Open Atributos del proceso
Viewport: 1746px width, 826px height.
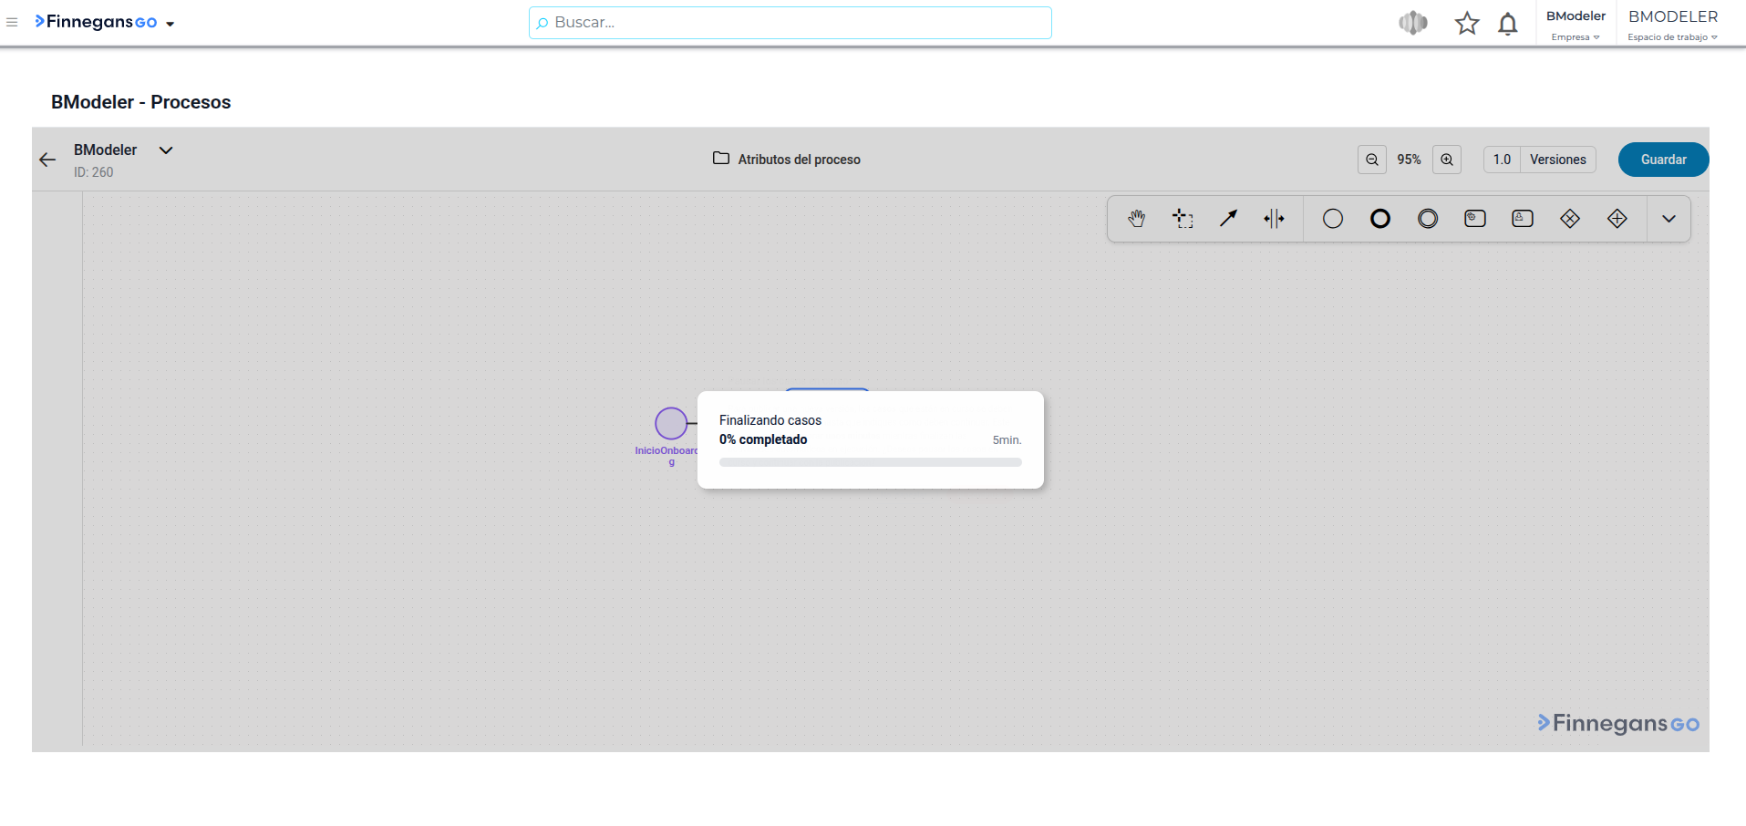(x=787, y=160)
